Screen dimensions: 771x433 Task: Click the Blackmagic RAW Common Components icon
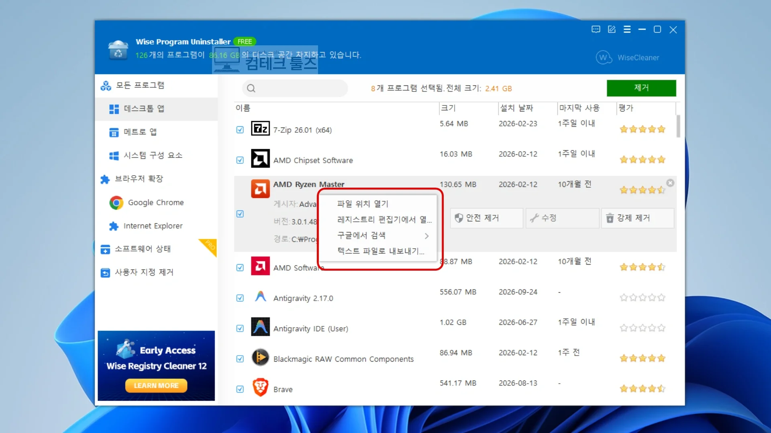point(260,357)
